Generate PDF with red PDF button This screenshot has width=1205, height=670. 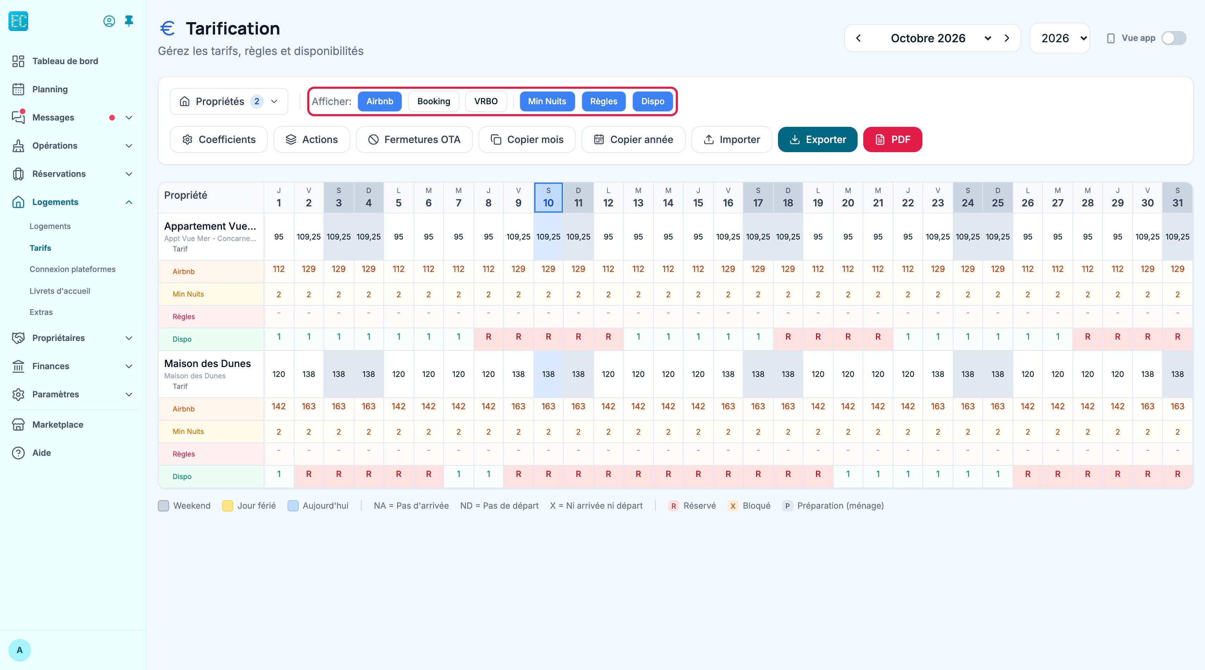coord(892,139)
